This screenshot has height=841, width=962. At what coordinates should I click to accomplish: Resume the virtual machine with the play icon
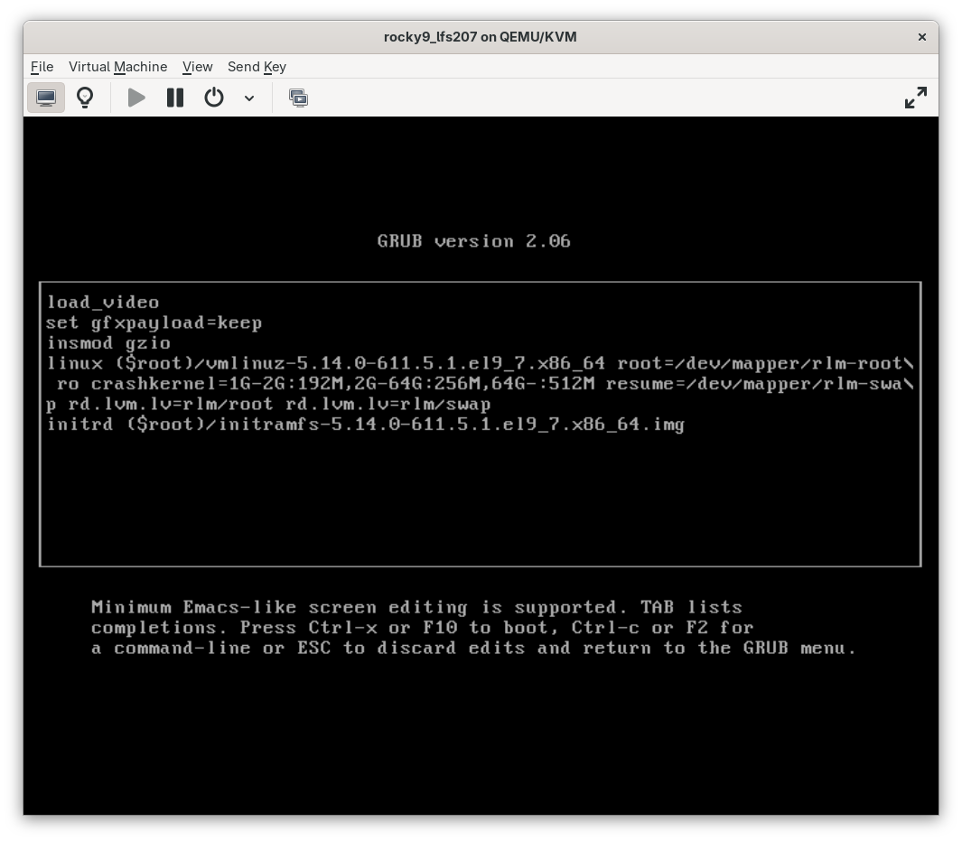tap(135, 97)
